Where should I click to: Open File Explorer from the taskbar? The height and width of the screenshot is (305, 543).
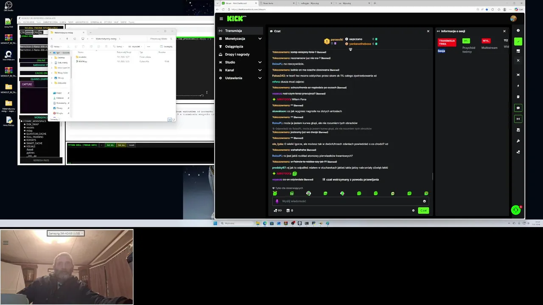coord(258,223)
